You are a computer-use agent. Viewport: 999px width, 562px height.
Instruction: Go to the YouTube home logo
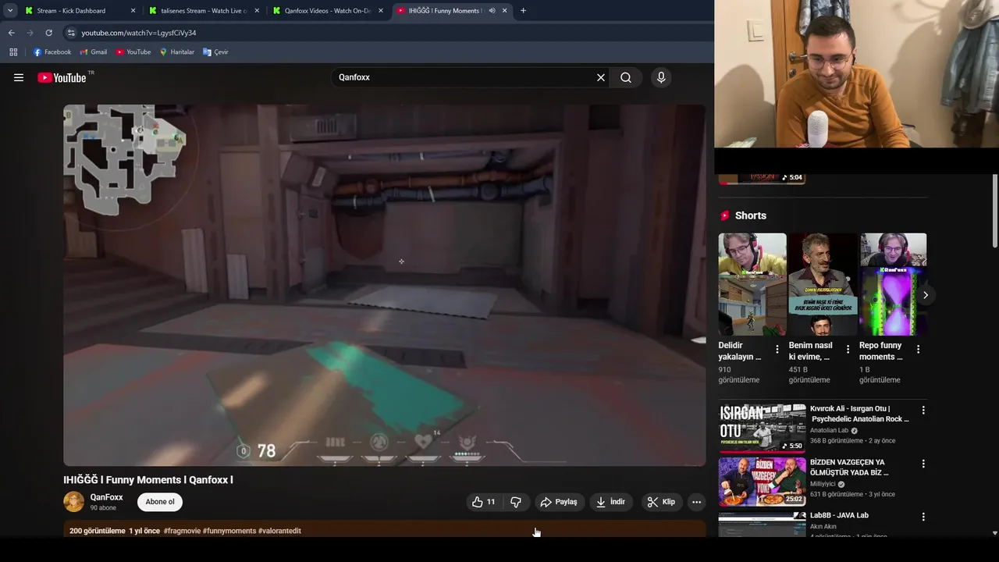pos(62,77)
